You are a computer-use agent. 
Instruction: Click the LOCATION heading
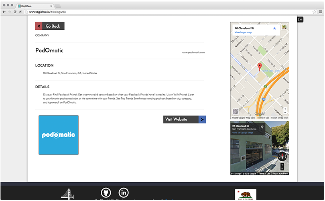[45, 65]
